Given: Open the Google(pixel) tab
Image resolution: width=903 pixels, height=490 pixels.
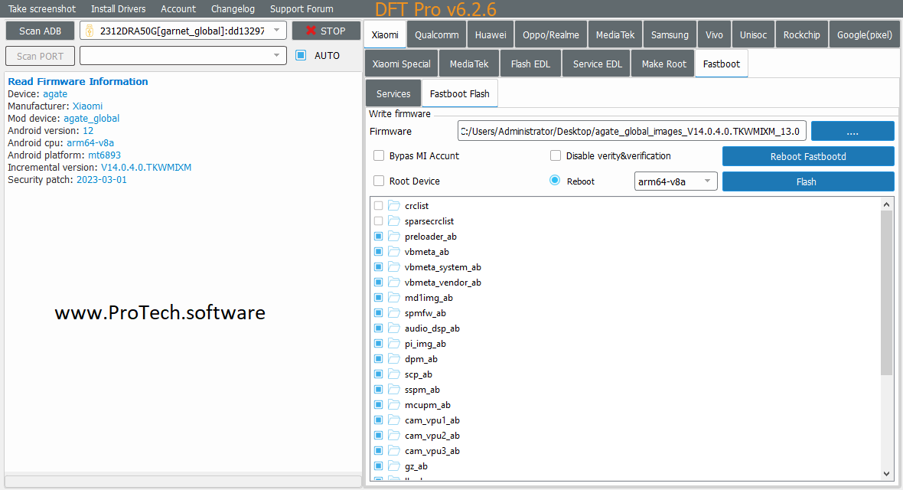Looking at the screenshot, I should (x=865, y=34).
